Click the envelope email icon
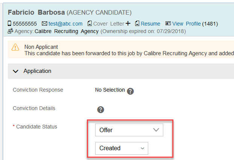234x160 pixels. pyautogui.click(x=44, y=24)
